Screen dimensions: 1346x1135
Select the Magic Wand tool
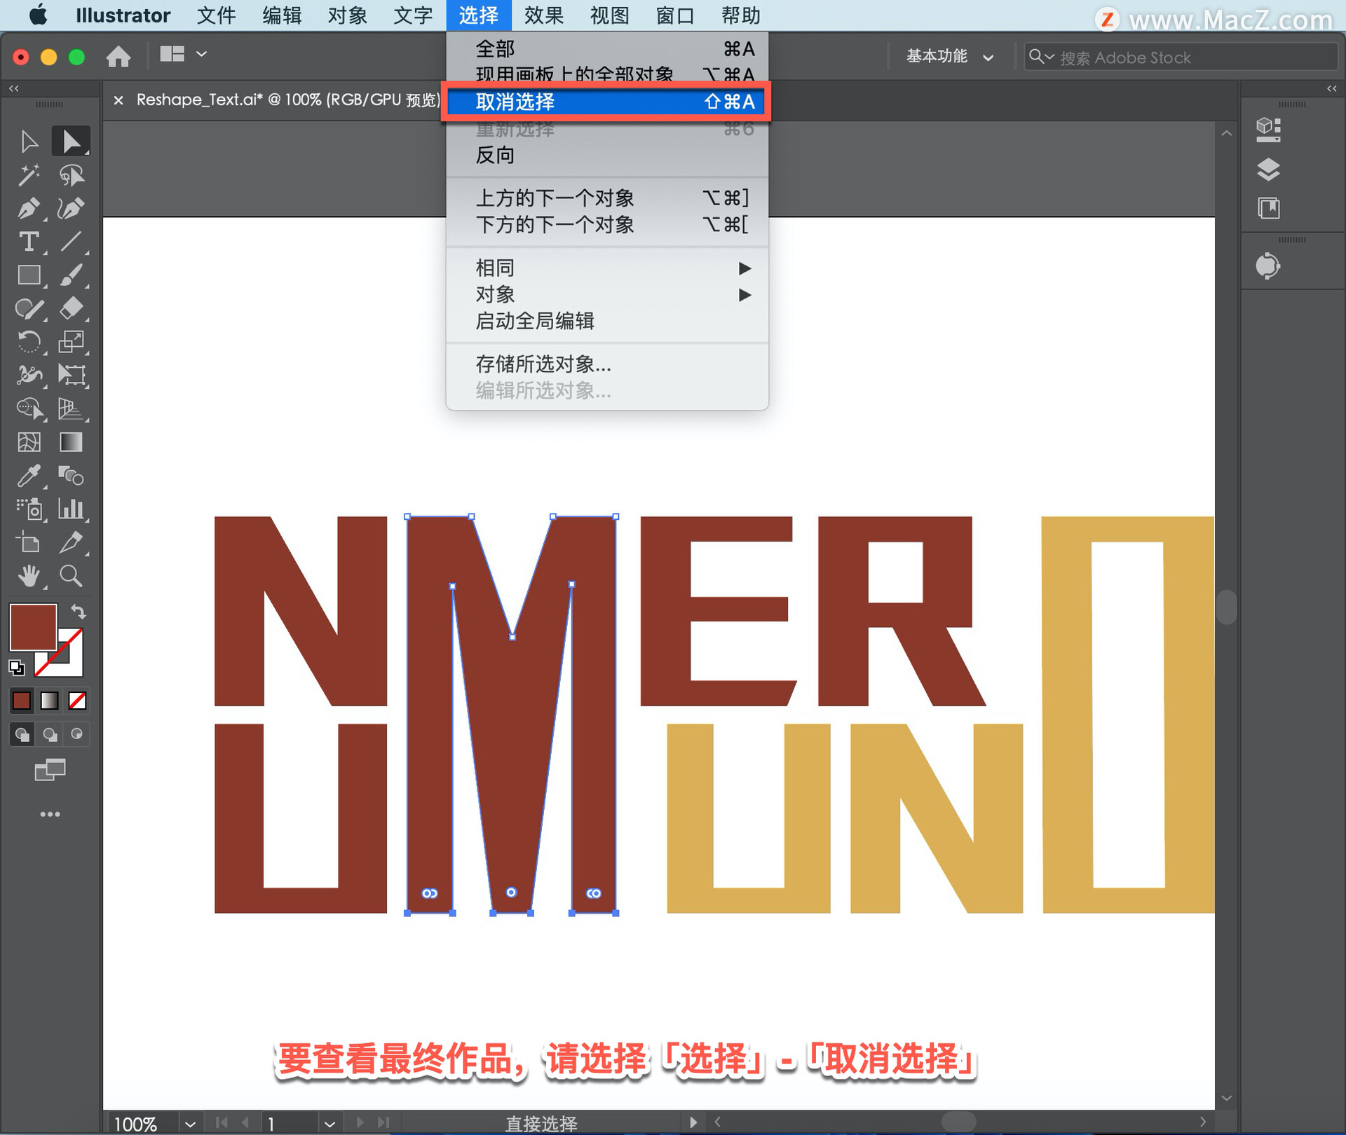[x=29, y=175]
